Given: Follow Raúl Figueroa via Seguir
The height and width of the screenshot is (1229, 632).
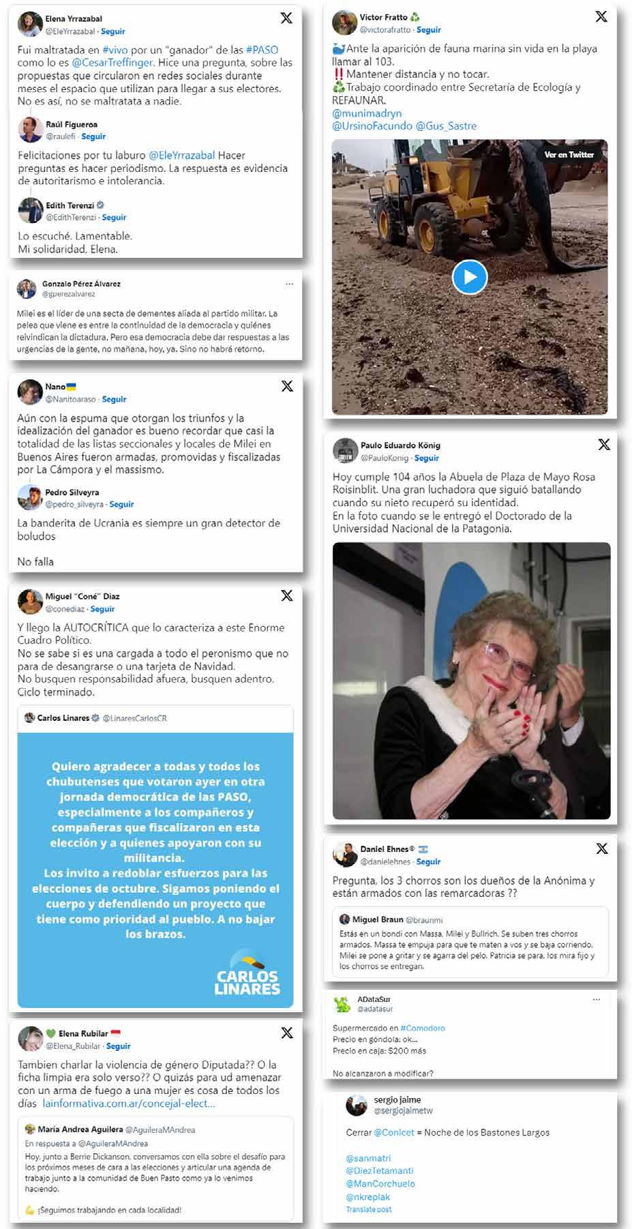Looking at the screenshot, I should point(93,136).
